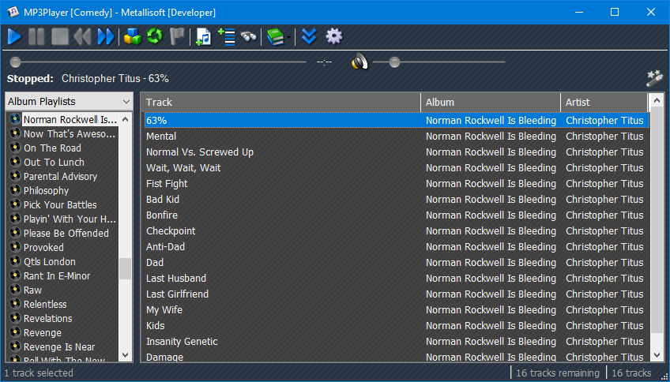The image size is (670, 382).
Task: Mute audio with the speaker icon
Action: 360,62
